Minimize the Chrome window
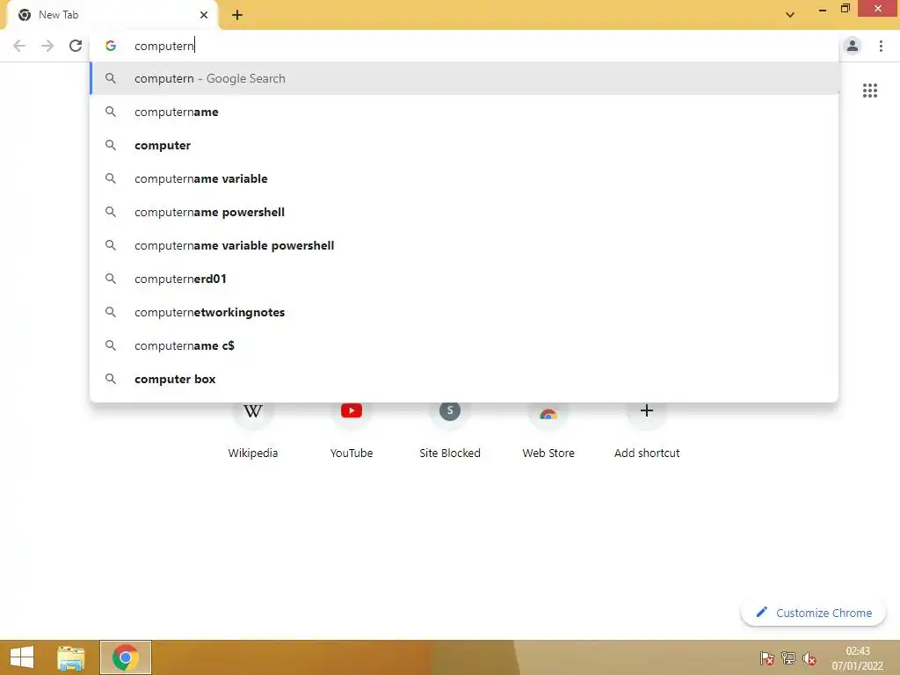This screenshot has height=675, width=900. point(823,9)
